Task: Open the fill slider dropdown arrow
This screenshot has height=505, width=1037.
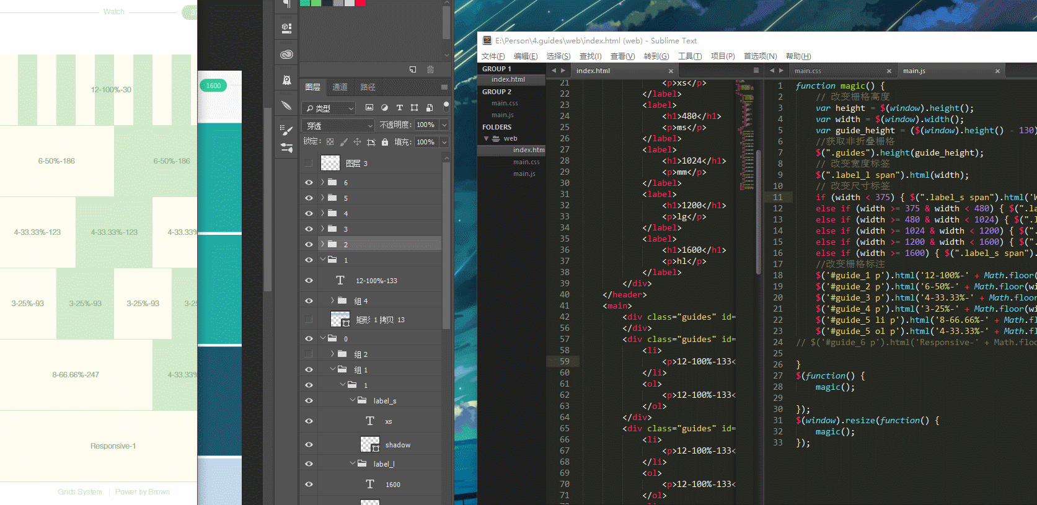Action: coord(444,142)
